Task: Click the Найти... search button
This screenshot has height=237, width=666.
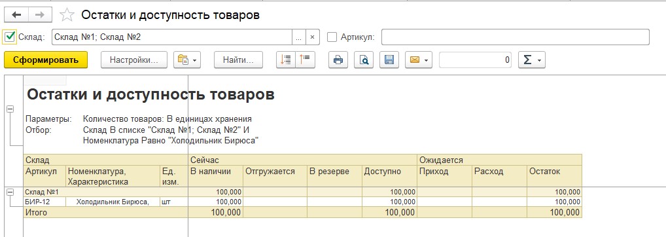Action: tap(238, 60)
